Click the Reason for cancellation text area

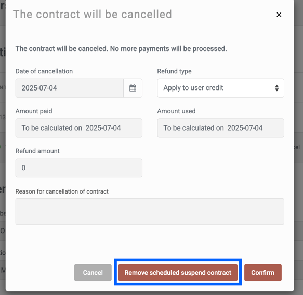point(150,211)
